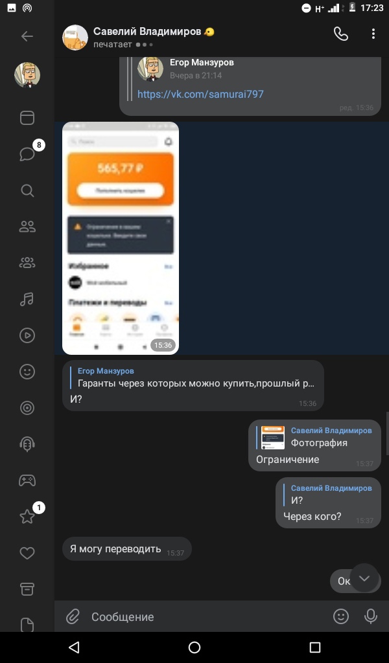Open the music note section
Image resolution: width=389 pixels, height=663 pixels.
pos(27,299)
